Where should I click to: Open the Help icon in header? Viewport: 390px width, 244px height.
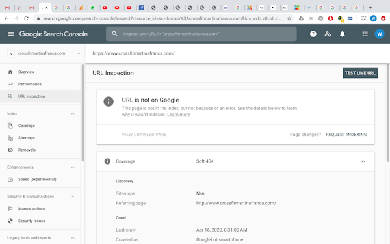point(313,34)
